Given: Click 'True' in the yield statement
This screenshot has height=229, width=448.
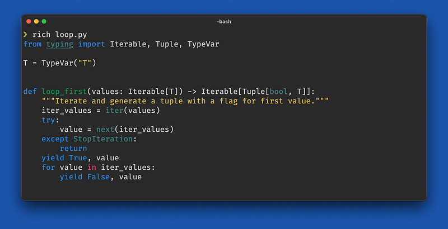Looking at the screenshot, I should click(78, 158).
